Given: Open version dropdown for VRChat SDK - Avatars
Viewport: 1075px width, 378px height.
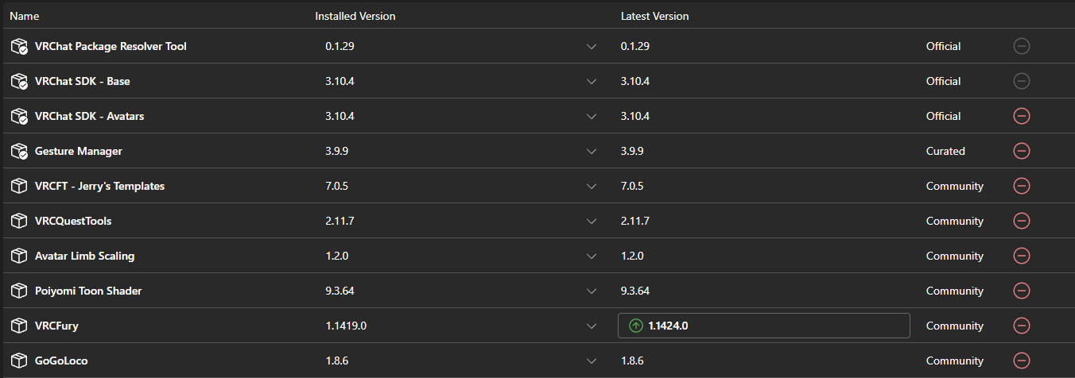Looking at the screenshot, I should pyautogui.click(x=592, y=117).
